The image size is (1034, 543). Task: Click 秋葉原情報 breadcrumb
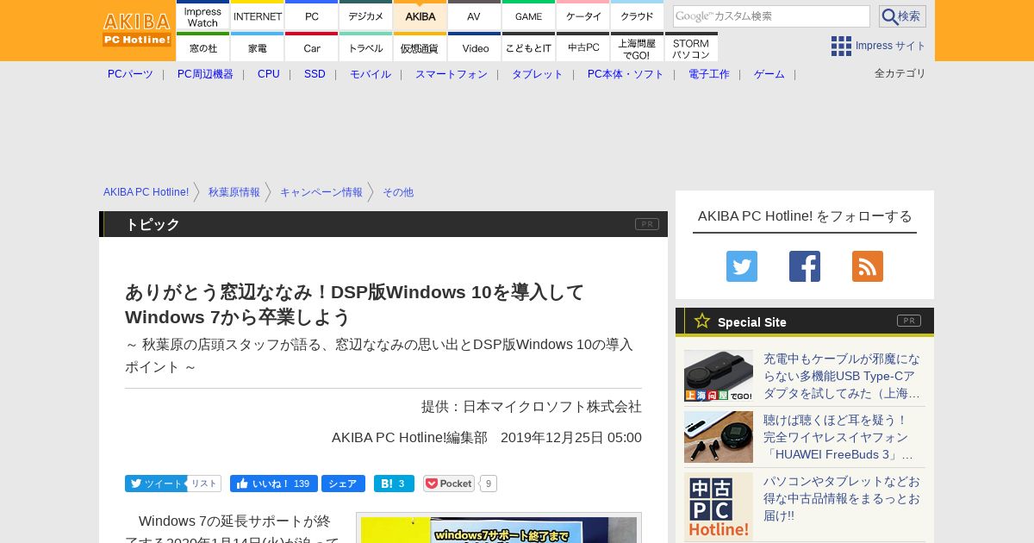[234, 192]
